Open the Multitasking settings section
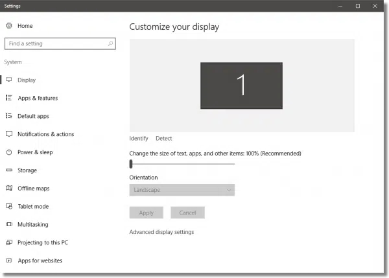 click(33, 224)
